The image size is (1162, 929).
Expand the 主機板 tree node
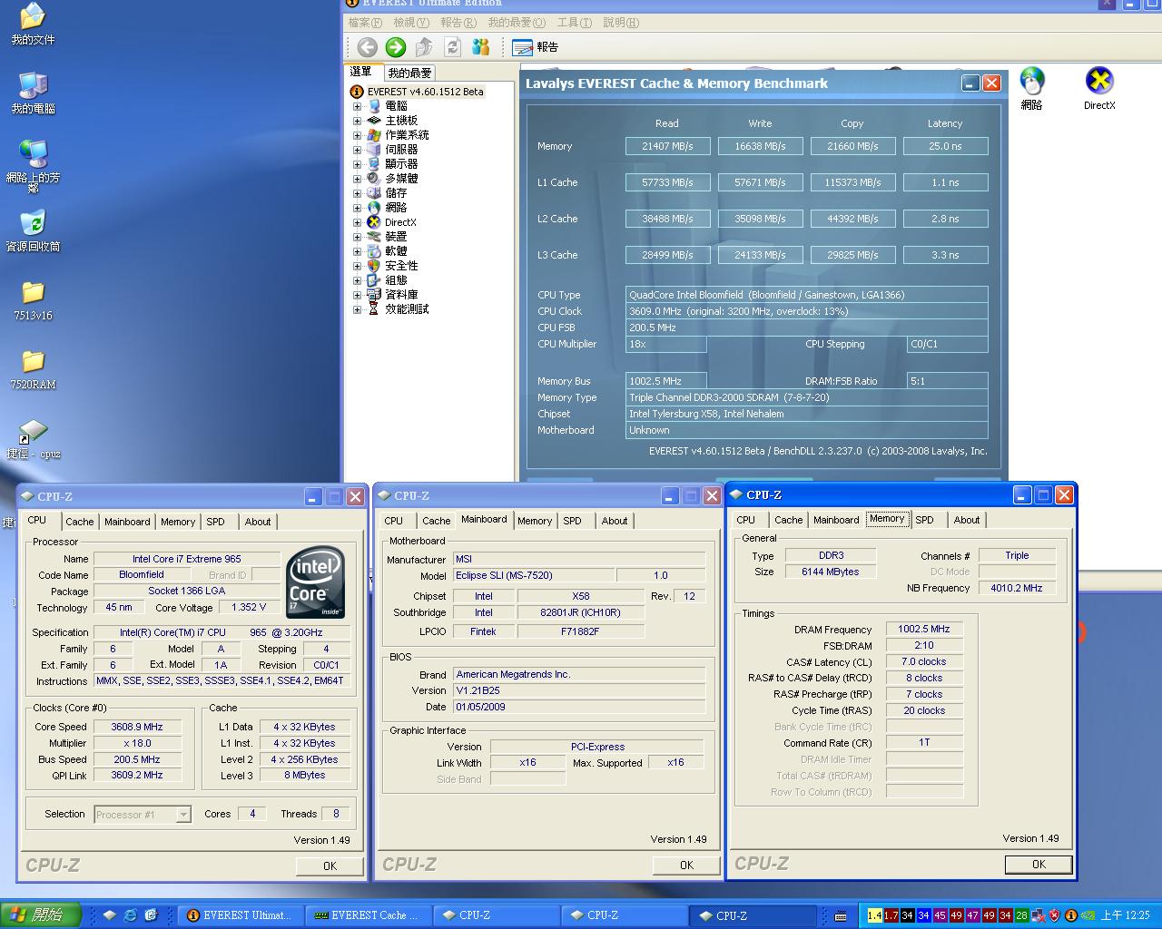[357, 121]
